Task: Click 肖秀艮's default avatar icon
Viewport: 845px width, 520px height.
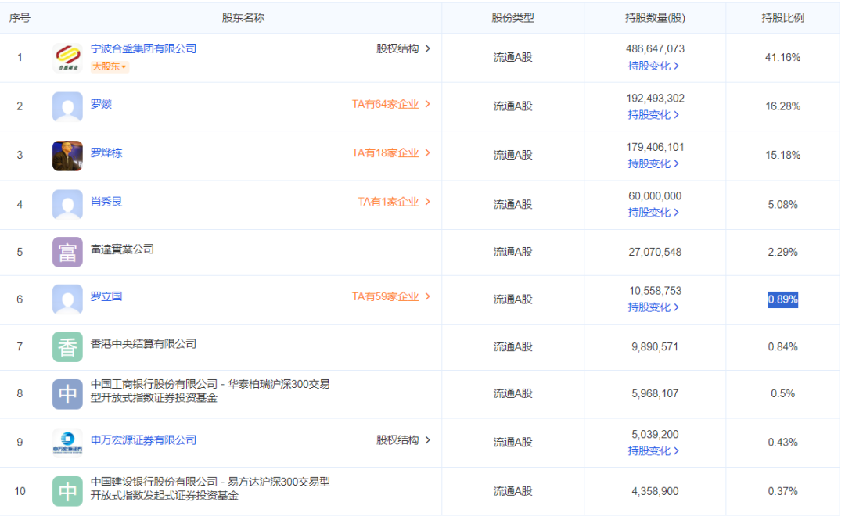Action: click(x=67, y=204)
